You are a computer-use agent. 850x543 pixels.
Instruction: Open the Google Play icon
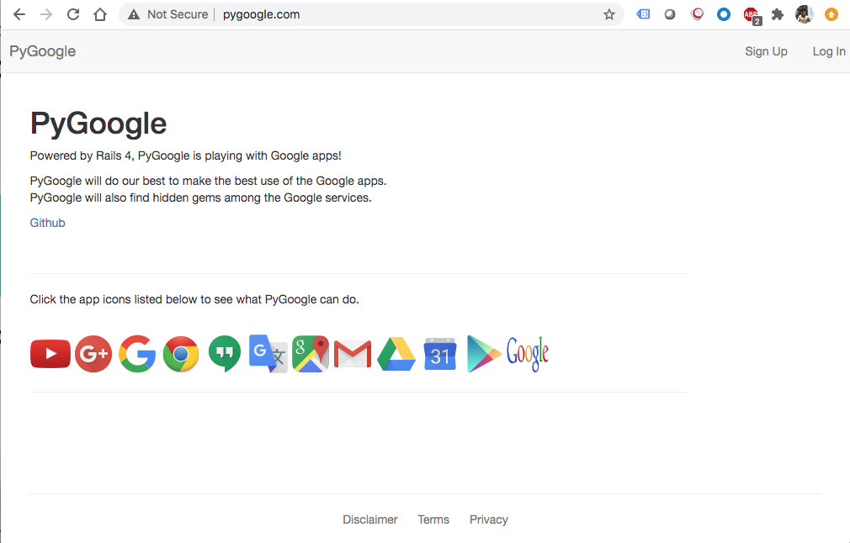484,354
